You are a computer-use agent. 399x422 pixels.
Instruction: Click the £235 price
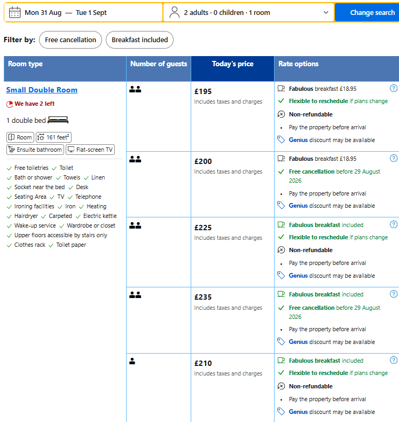pos(203,297)
